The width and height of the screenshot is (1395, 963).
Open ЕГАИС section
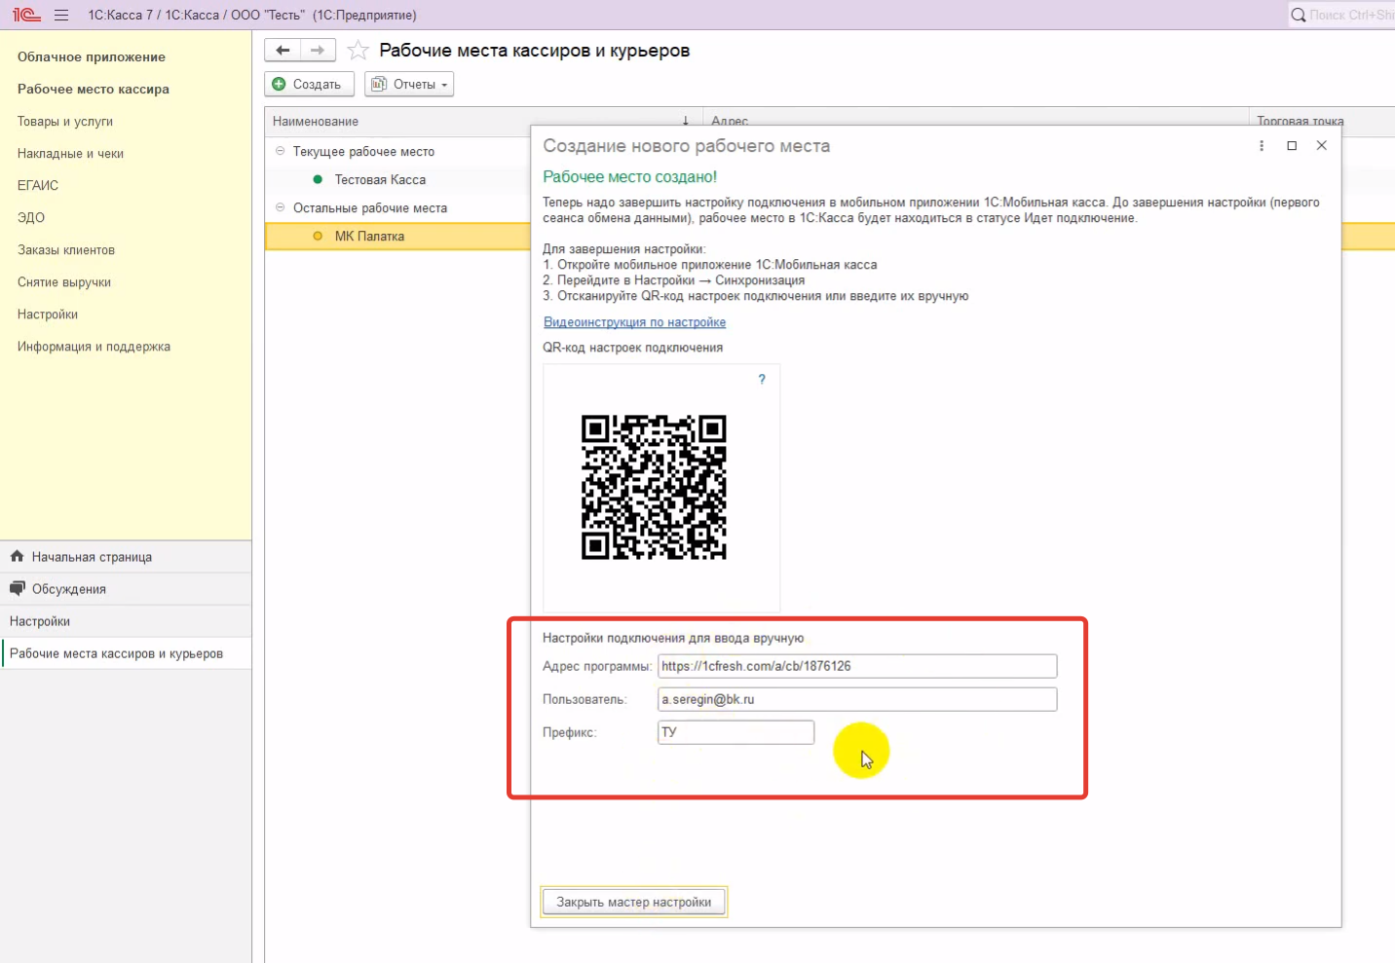[38, 185]
